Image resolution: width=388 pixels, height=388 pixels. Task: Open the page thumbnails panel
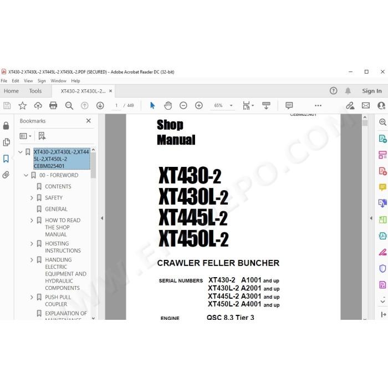click(x=6, y=142)
